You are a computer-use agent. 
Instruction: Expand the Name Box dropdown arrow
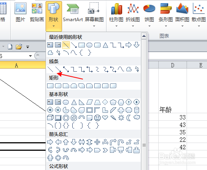tap(30, 56)
